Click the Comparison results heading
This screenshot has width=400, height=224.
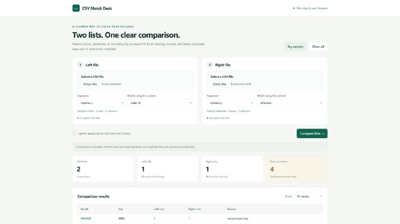point(93,196)
